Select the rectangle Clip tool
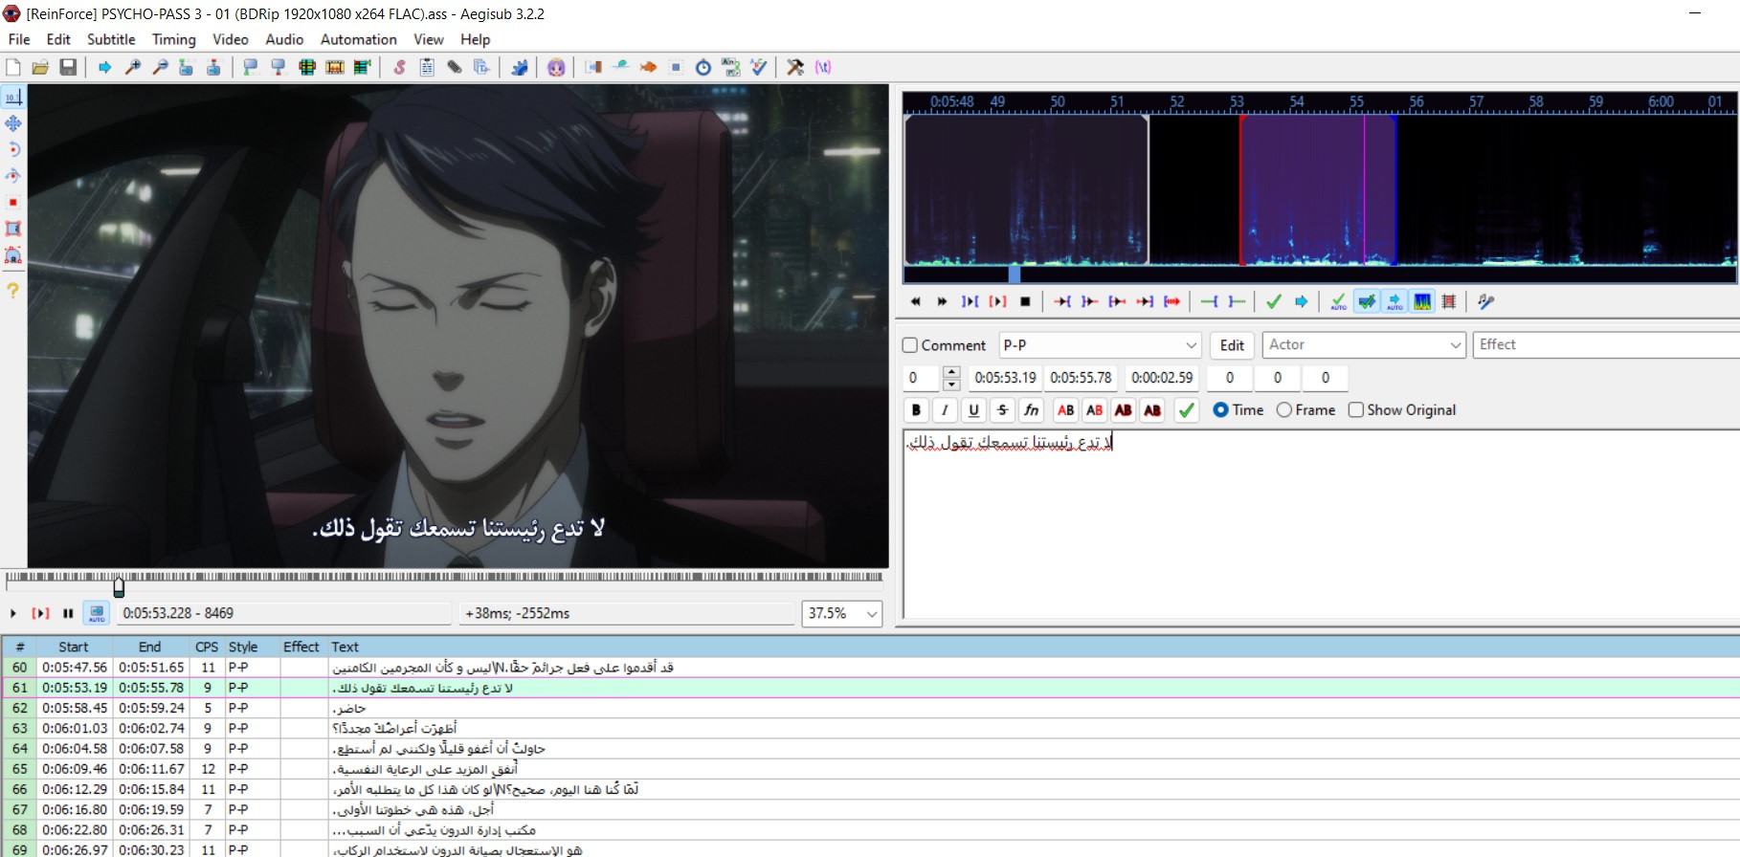 [13, 229]
